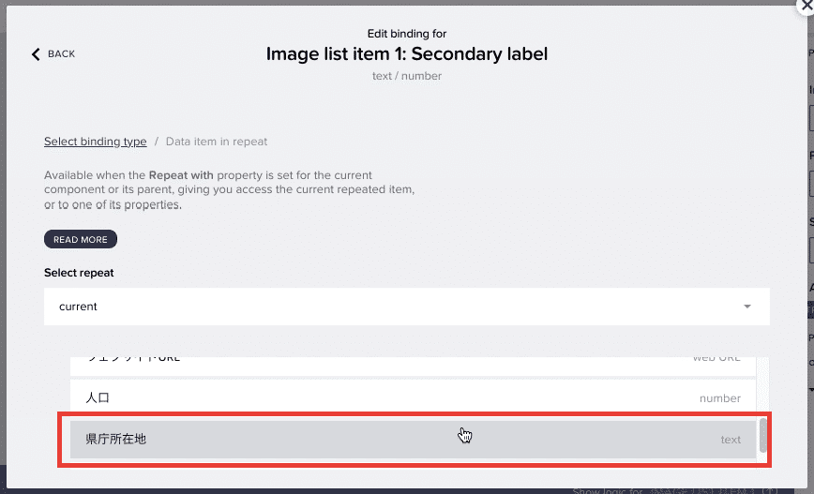This screenshot has height=494, width=814.
Task: Click the BACK text label
Action: pyautogui.click(x=61, y=54)
